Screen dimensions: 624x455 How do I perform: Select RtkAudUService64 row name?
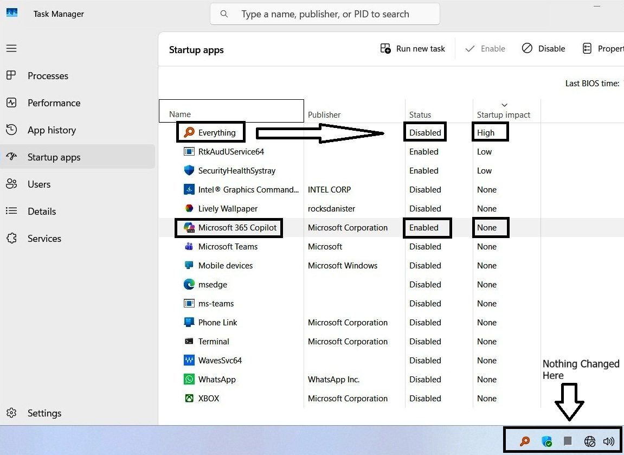click(231, 151)
